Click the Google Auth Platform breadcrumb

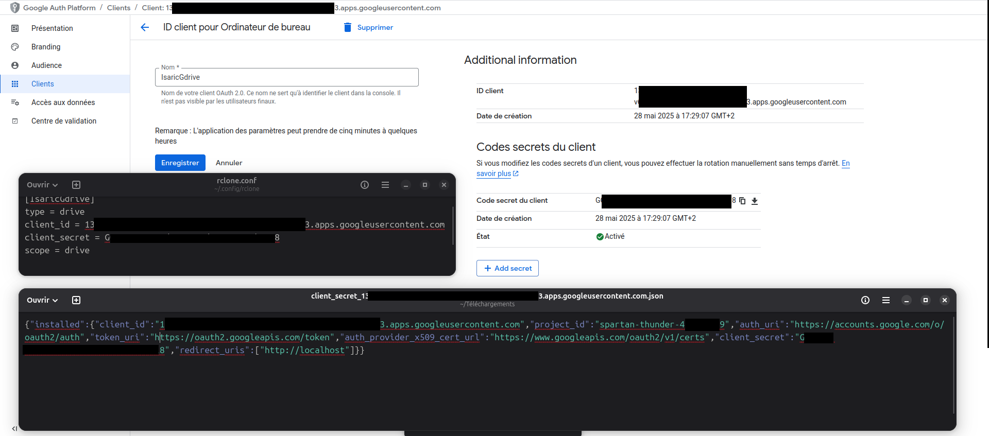tap(59, 8)
